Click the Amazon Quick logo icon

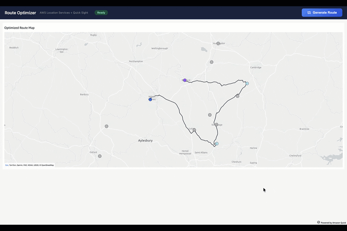pos(319,222)
